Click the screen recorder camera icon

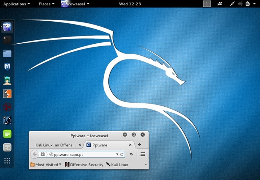[220, 4]
